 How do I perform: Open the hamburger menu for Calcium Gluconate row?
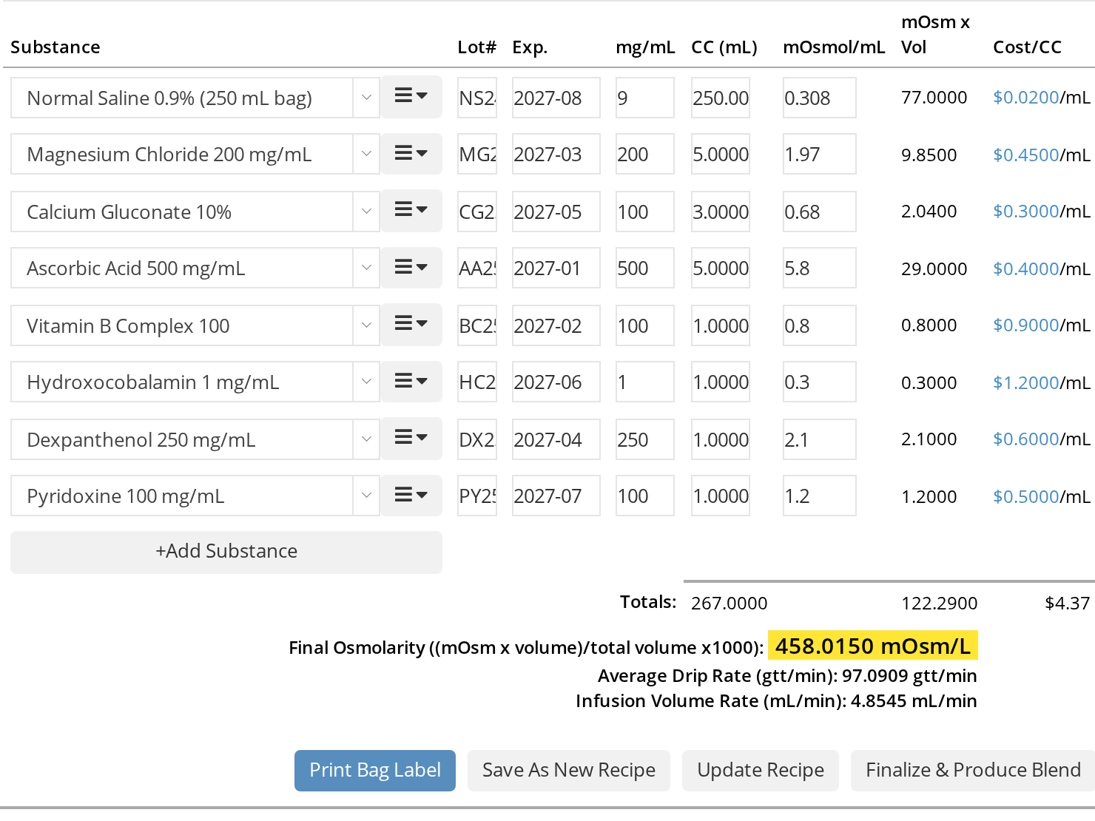pos(411,211)
